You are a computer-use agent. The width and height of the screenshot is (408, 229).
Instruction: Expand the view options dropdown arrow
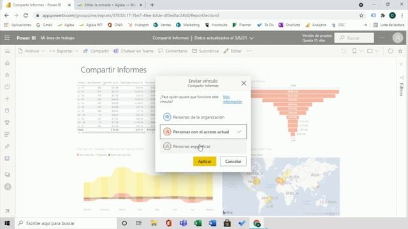(x=377, y=51)
